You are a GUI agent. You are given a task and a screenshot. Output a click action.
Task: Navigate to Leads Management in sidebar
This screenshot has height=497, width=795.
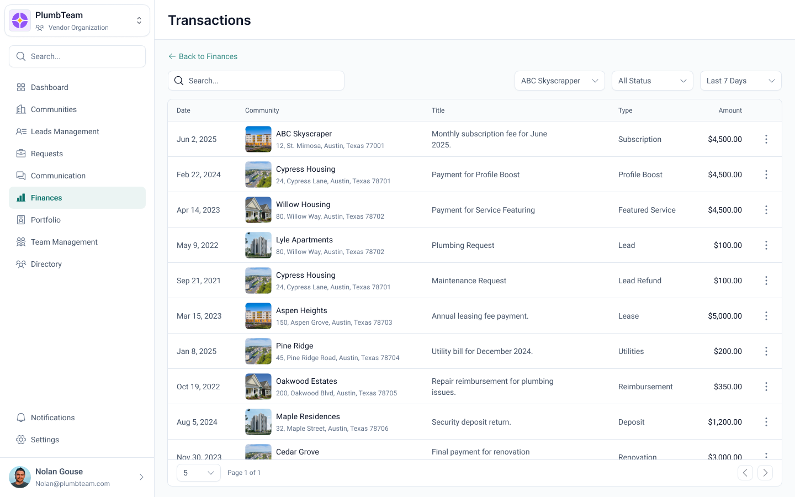[x=65, y=131]
